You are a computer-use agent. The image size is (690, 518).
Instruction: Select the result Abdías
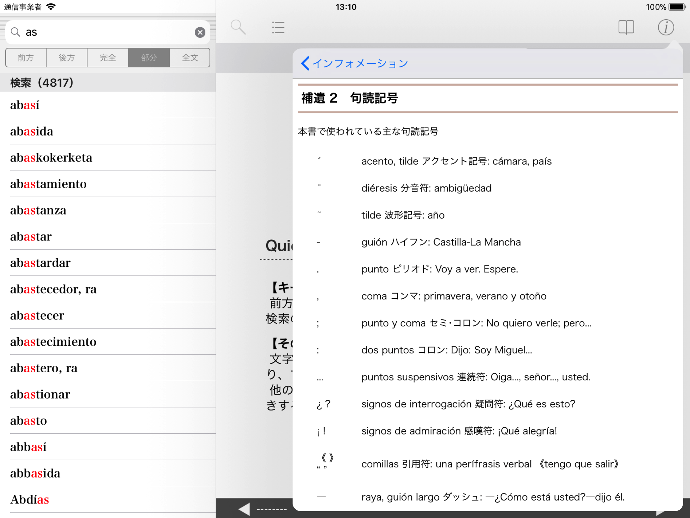tap(30, 500)
